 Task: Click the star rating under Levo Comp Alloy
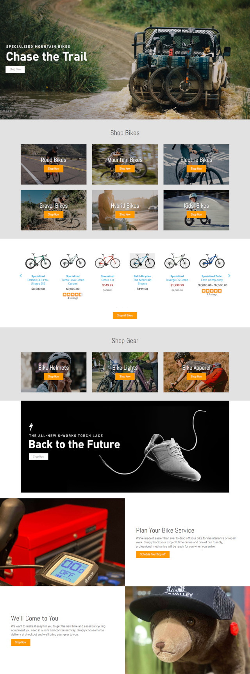point(212,291)
